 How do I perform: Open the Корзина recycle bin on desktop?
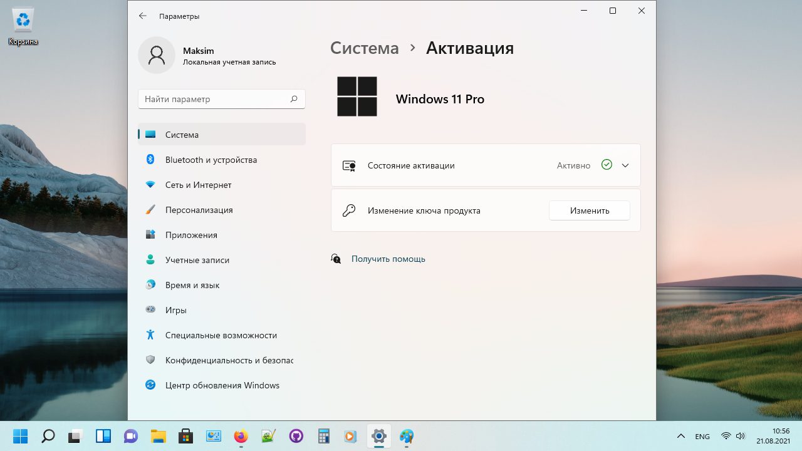(23, 26)
